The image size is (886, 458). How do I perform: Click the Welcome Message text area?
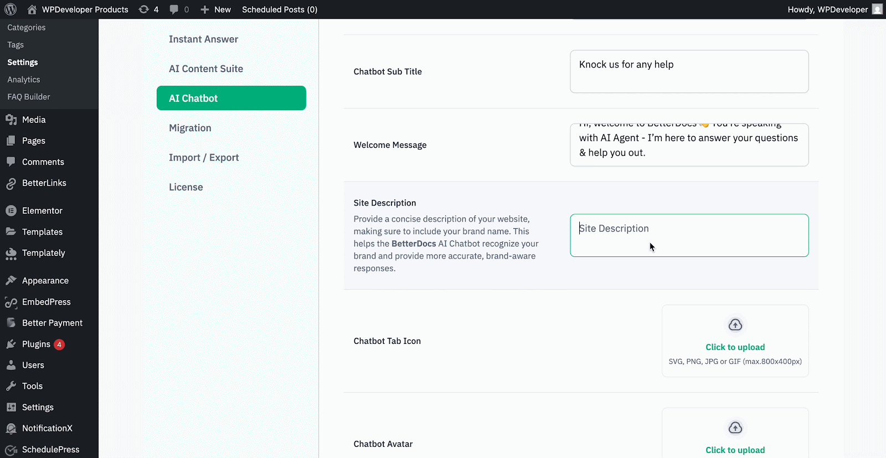pyautogui.click(x=689, y=145)
